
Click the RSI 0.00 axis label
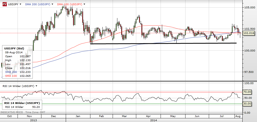(248, 113)
